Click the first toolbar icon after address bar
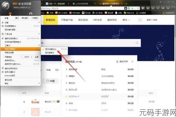176x118 pixels. pyautogui.click(x=143, y=8)
